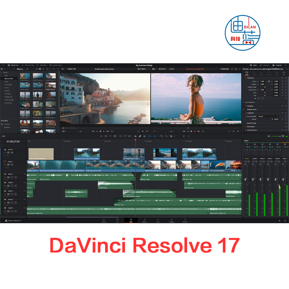Toggle the Cropping section enable switch

[x=245, y=106]
